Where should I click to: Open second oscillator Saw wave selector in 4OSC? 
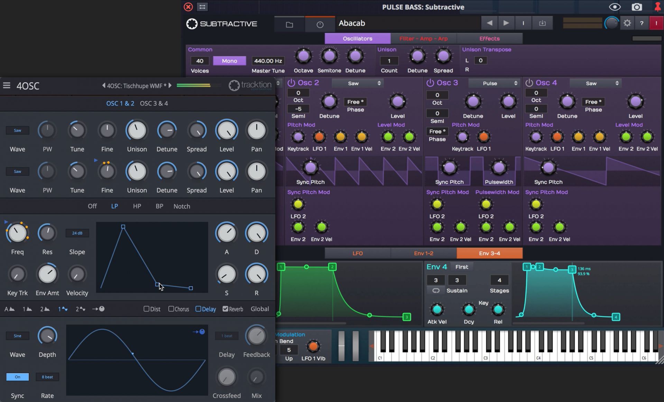click(x=17, y=172)
